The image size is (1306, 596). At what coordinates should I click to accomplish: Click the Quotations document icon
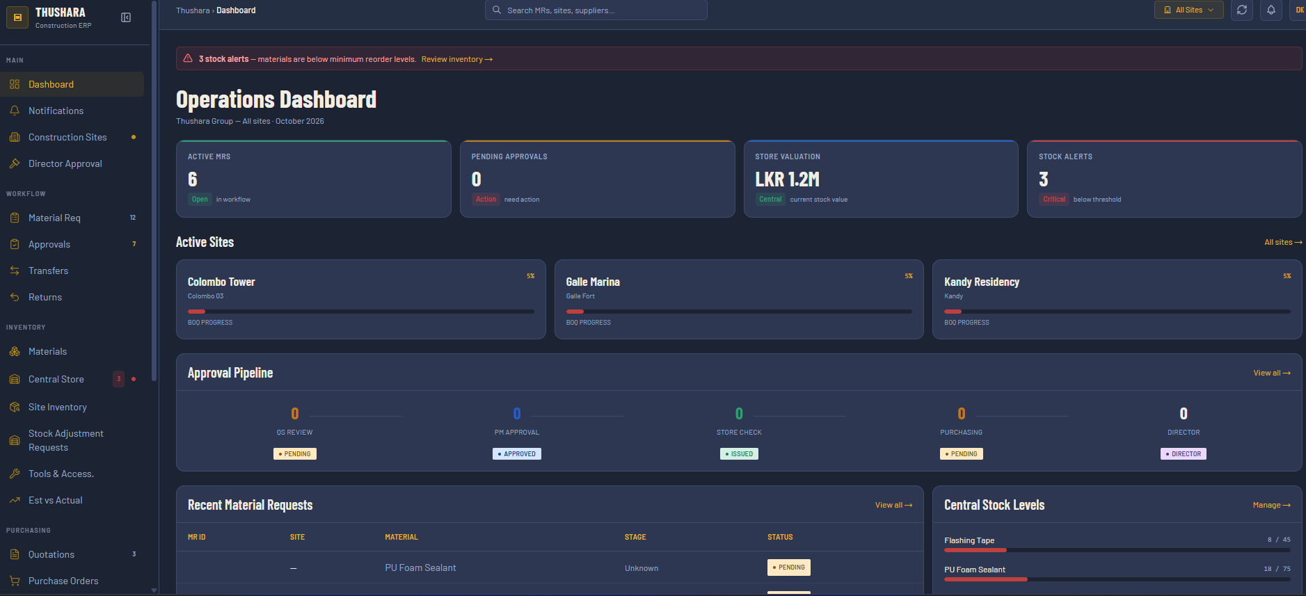(15, 554)
